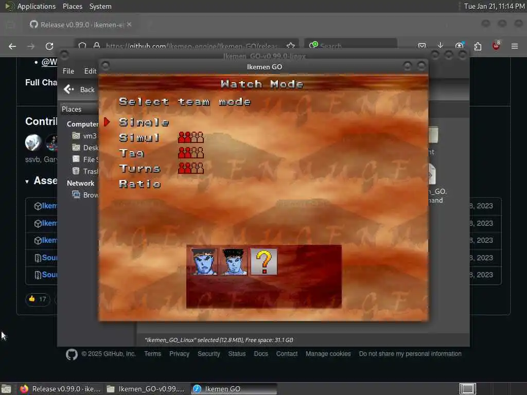Viewport: 527px width, 395px height.
Task: Click first contributor avatar on GitHub page
Action: [33, 142]
